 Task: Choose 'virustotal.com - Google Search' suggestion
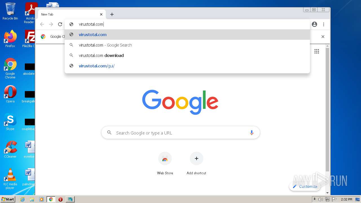[x=187, y=45]
